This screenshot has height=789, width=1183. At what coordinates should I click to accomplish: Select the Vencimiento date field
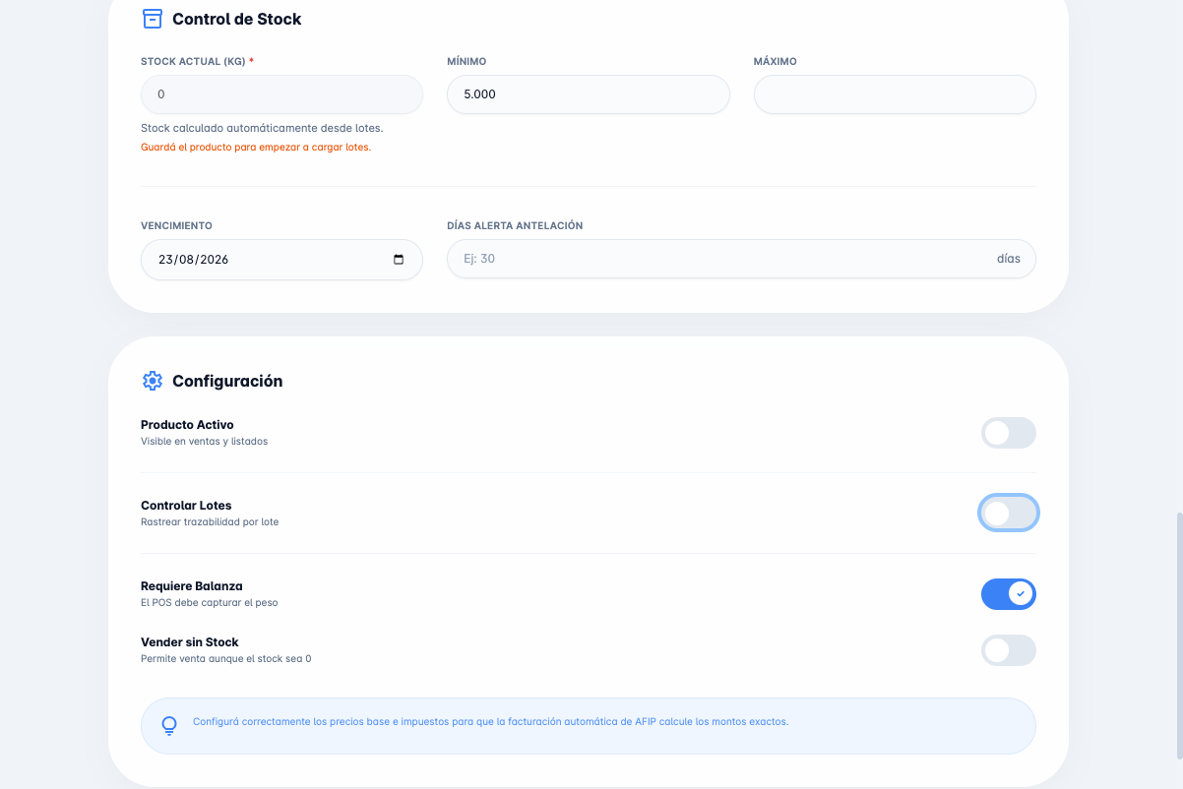pyautogui.click(x=281, y=260)
